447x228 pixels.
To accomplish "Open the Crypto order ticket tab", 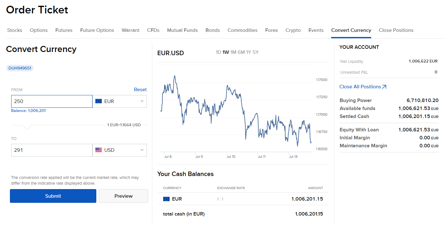I will (293, 30).
